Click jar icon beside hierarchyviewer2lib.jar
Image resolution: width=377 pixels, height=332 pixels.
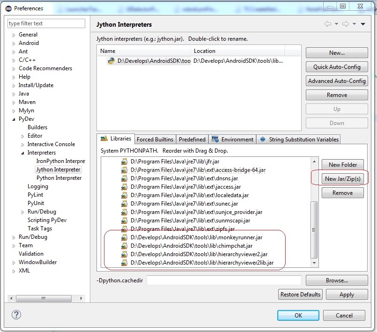click(124, 263)
